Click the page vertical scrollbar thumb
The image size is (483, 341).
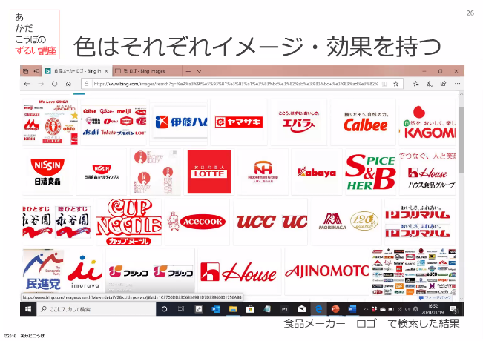461,139
